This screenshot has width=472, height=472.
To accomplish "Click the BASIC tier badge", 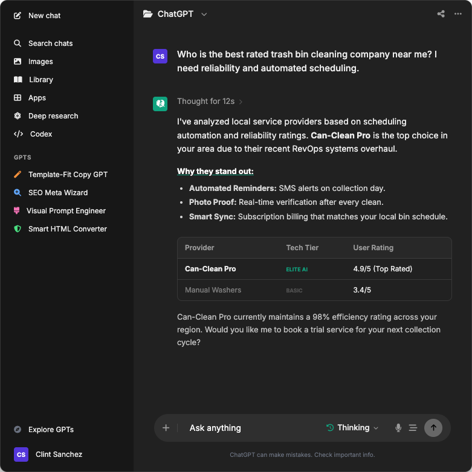I will coord(294,291).
